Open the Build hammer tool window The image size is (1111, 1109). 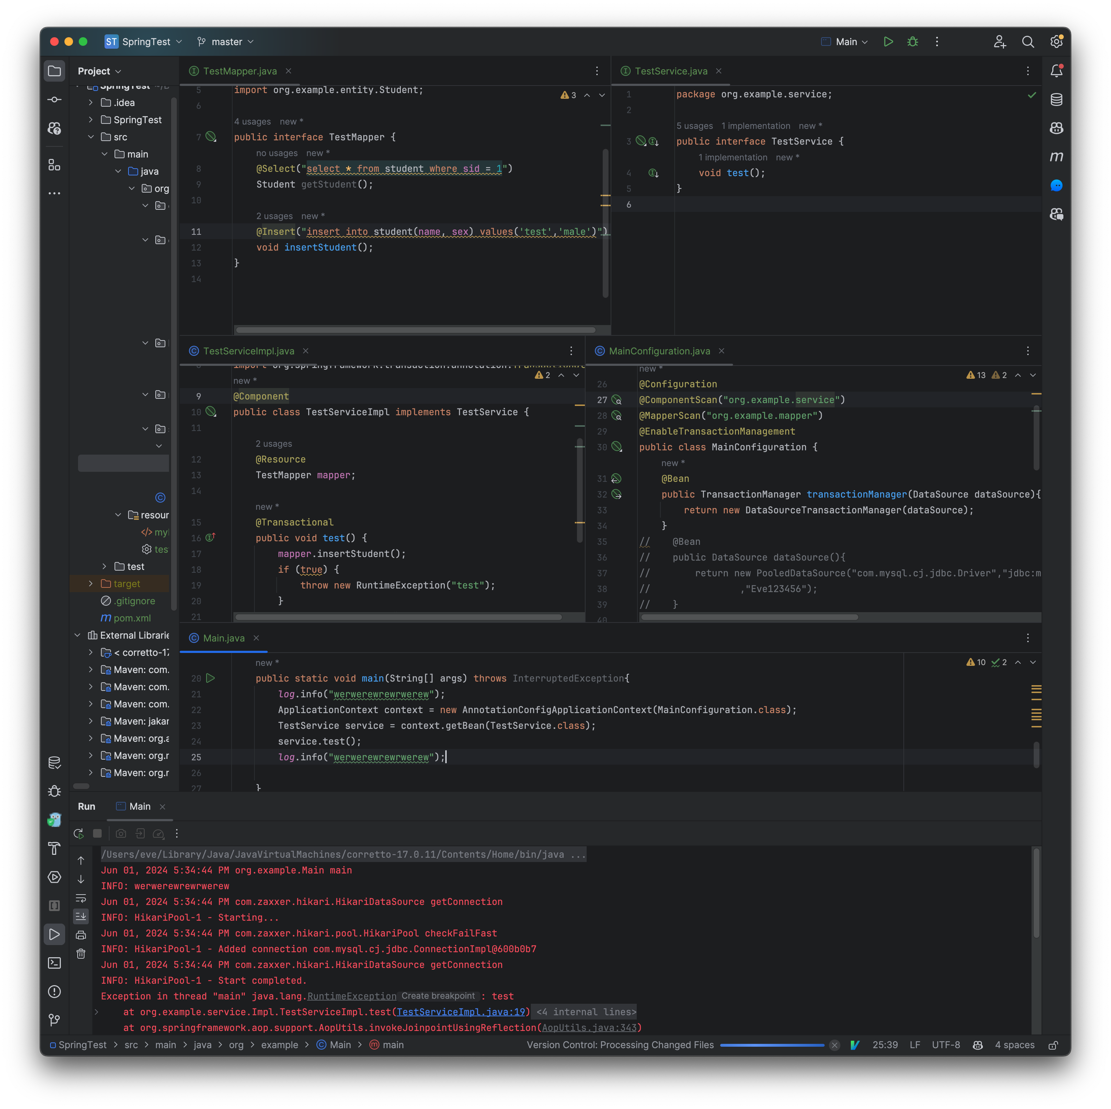55,848
